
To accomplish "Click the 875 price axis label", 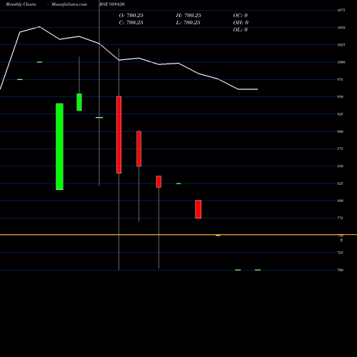I will tap(340, 149).
